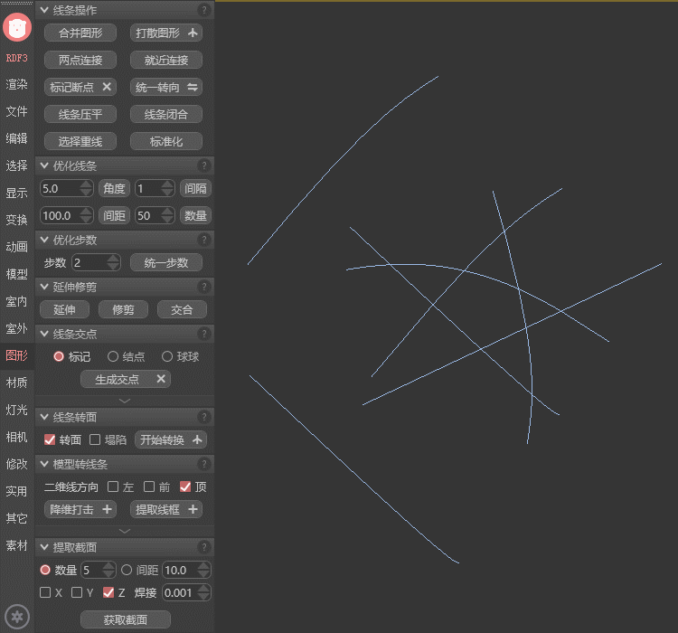Click the 获取截面 button

click(126, 619)
